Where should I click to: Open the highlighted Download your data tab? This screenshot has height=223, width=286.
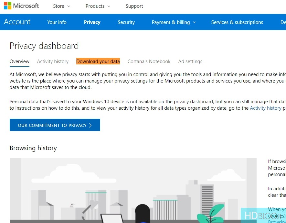click(98, 61)
